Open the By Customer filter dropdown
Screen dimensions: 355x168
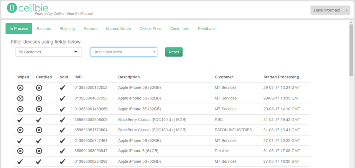(x=49, y=52)
